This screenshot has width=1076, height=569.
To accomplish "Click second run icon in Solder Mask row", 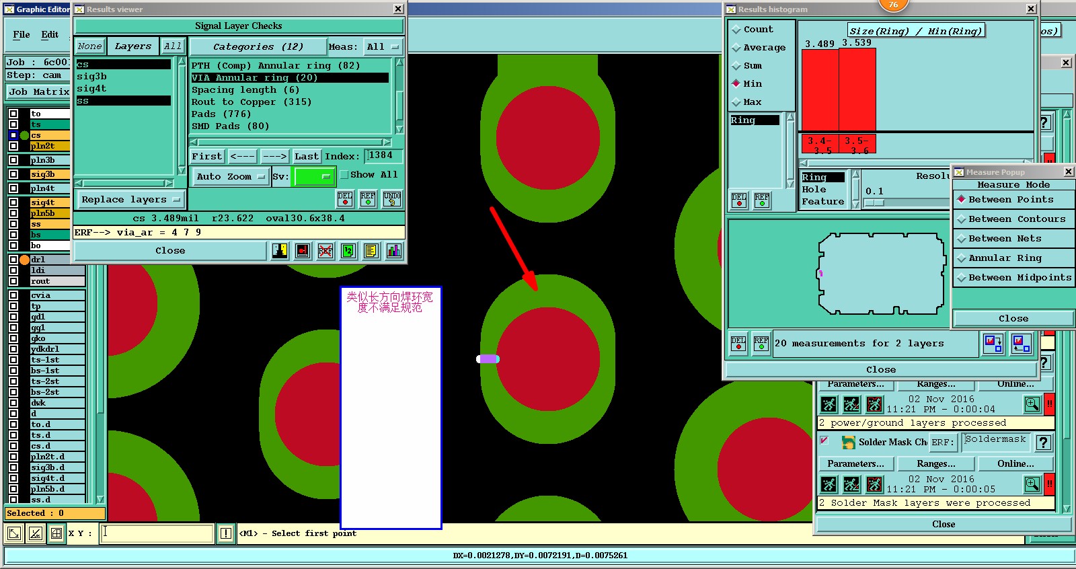I will click(852, 484).
